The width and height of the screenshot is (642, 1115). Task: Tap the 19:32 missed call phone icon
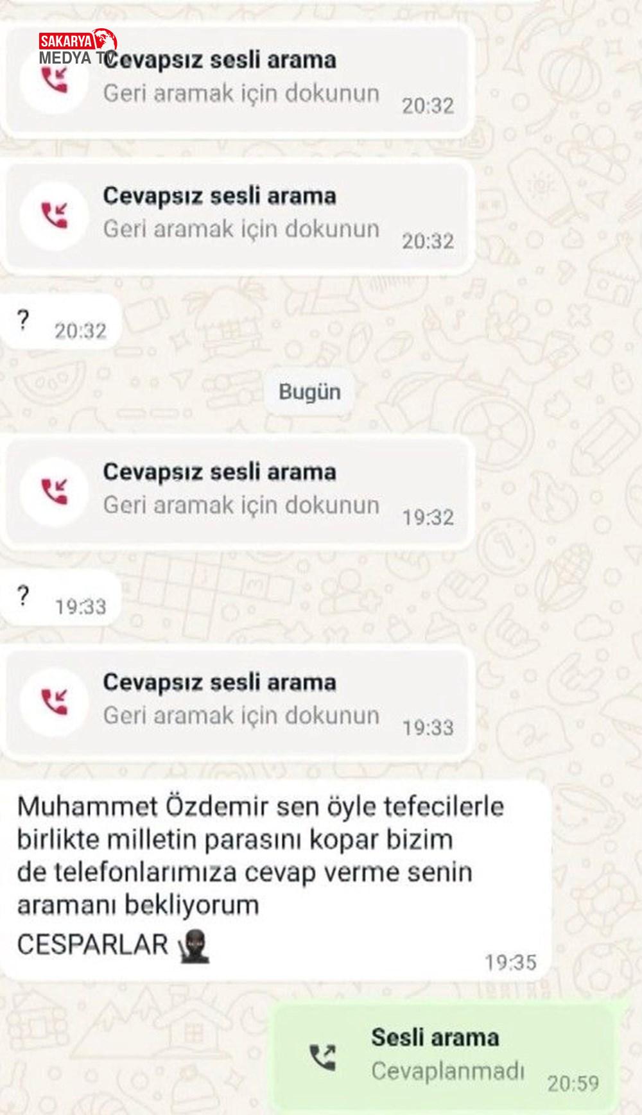point(54,491)
